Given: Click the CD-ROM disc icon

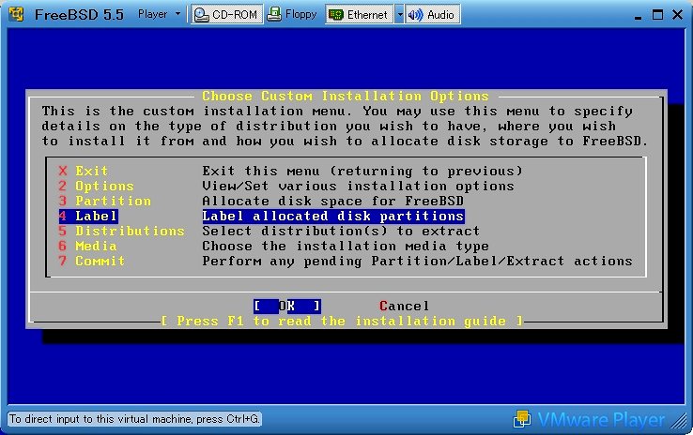Looking at the screenshot, I should click(x=202, y=15).
